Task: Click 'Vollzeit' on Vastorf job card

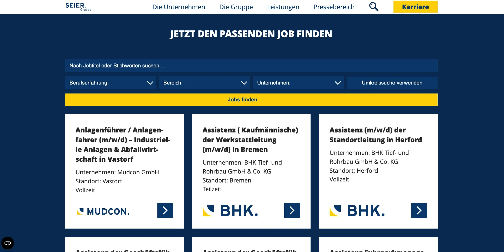Action: tap(85, 190)
